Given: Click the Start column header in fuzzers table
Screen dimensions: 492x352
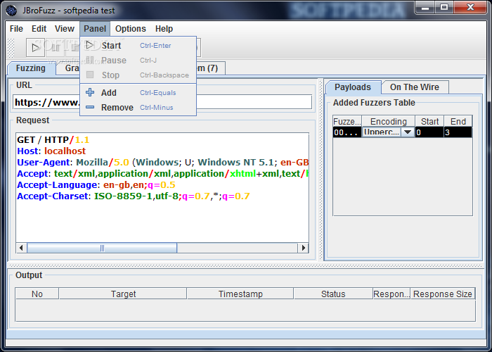Looking at the screenshot, I should [429, 121].
